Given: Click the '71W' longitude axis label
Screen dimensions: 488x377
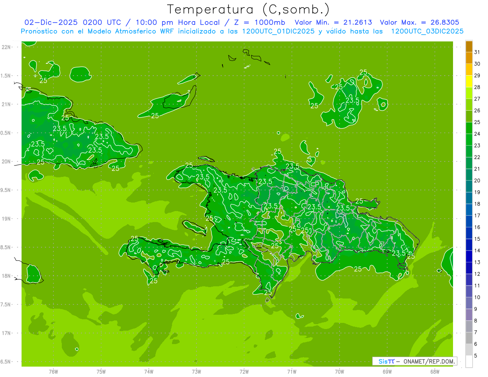Looking at the screenshot, I should tap(292, 372).
